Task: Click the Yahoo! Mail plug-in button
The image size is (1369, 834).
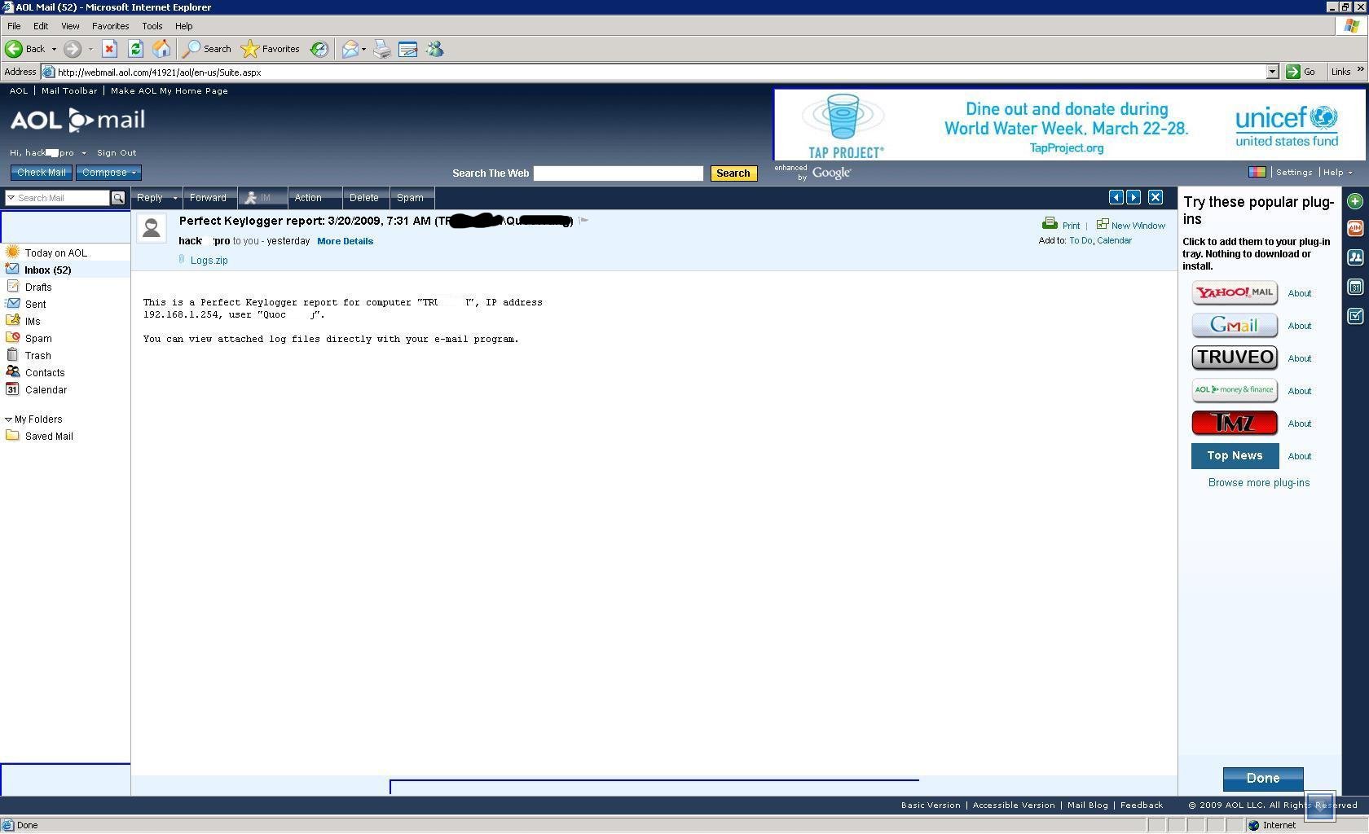Action: (x=1235, y=292)
